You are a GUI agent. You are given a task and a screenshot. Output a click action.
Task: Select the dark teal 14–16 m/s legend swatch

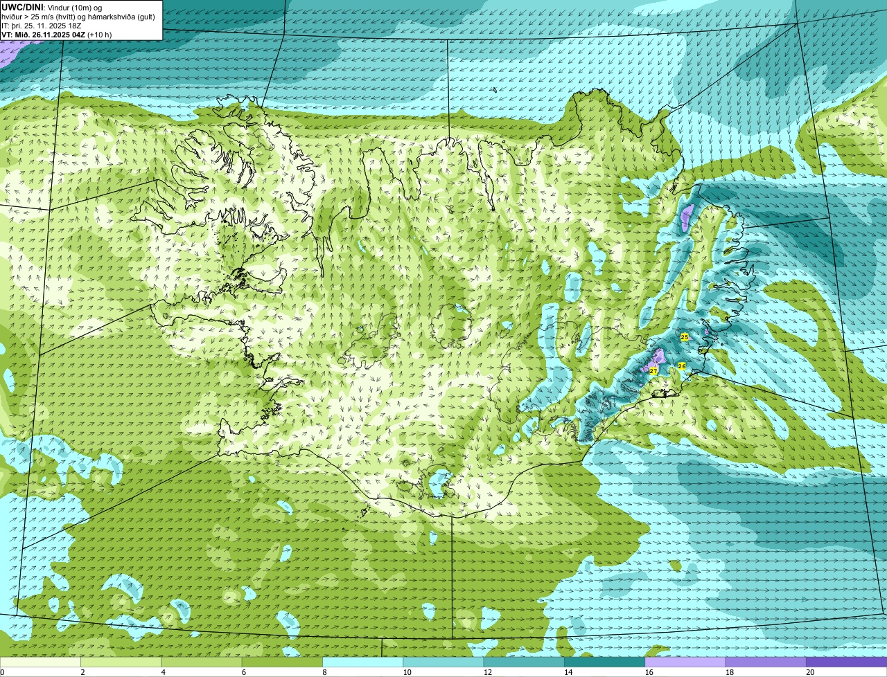point(605,662)
